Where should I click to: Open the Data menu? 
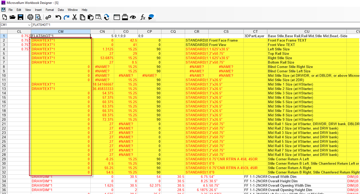click(x=61, y=10)
